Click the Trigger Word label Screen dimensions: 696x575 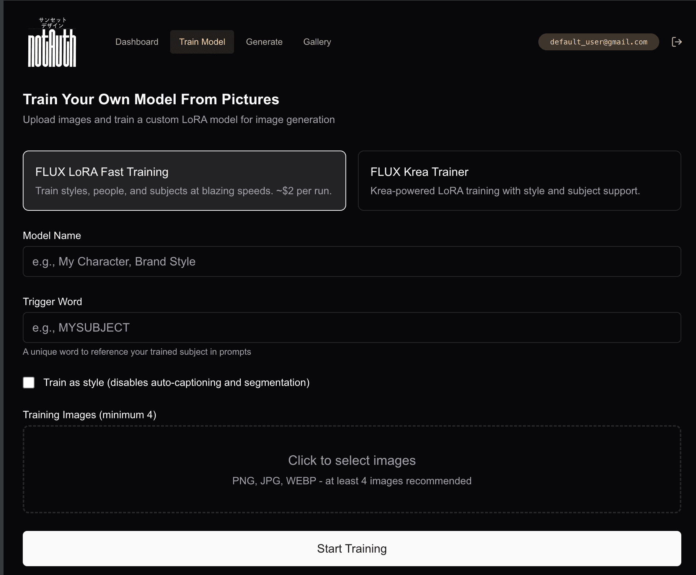point(53,302)
